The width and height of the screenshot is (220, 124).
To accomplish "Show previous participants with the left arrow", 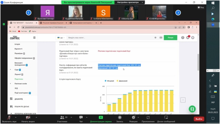I will (x=29, y=13).
